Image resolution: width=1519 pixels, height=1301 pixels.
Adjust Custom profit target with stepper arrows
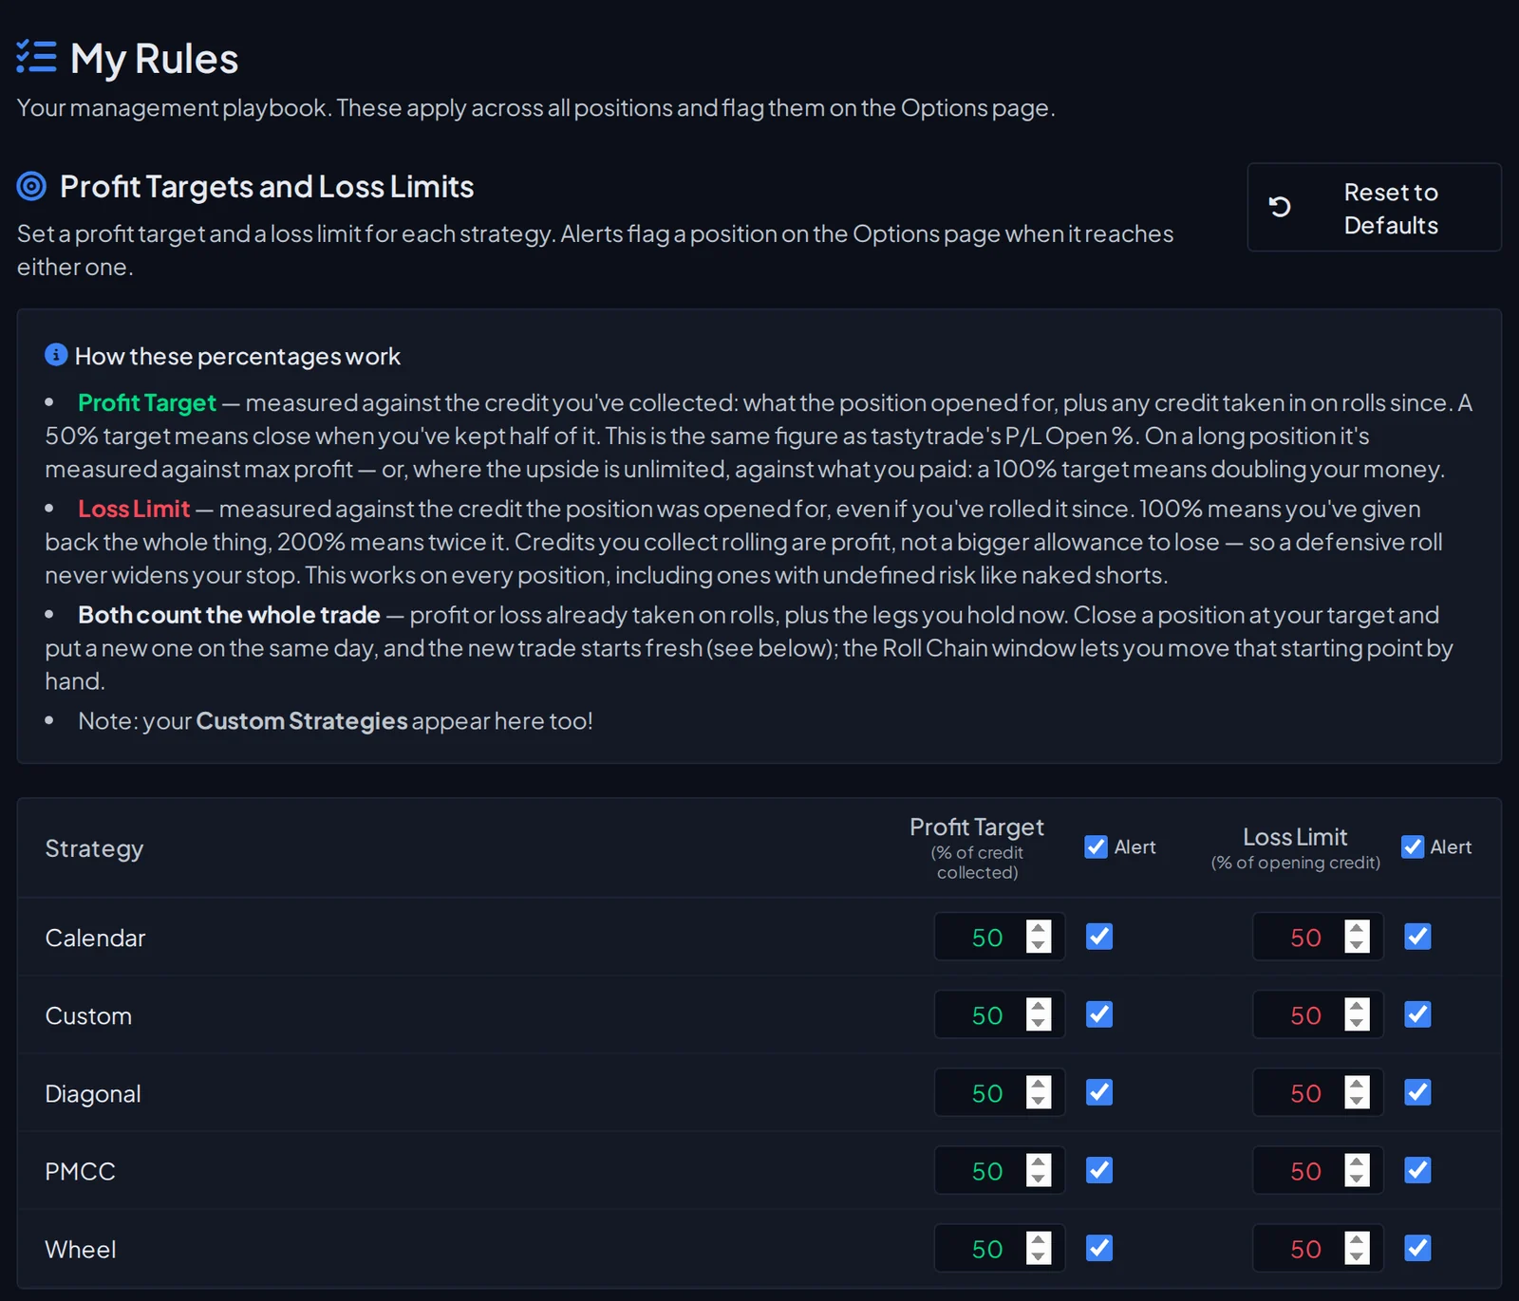pos(1039,1014)
